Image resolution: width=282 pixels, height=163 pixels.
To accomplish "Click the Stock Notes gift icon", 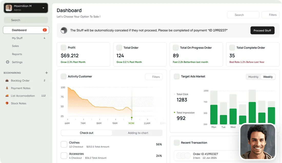I will (7, 103).
